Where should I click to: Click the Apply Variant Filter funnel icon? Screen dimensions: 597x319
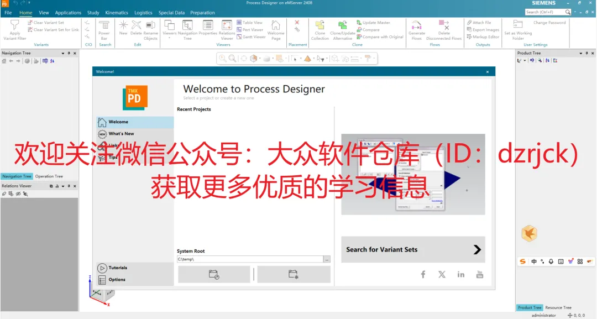coord(14,25)
